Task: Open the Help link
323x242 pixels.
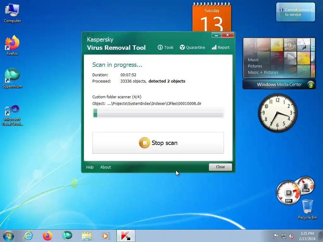Action: point(90,167)
